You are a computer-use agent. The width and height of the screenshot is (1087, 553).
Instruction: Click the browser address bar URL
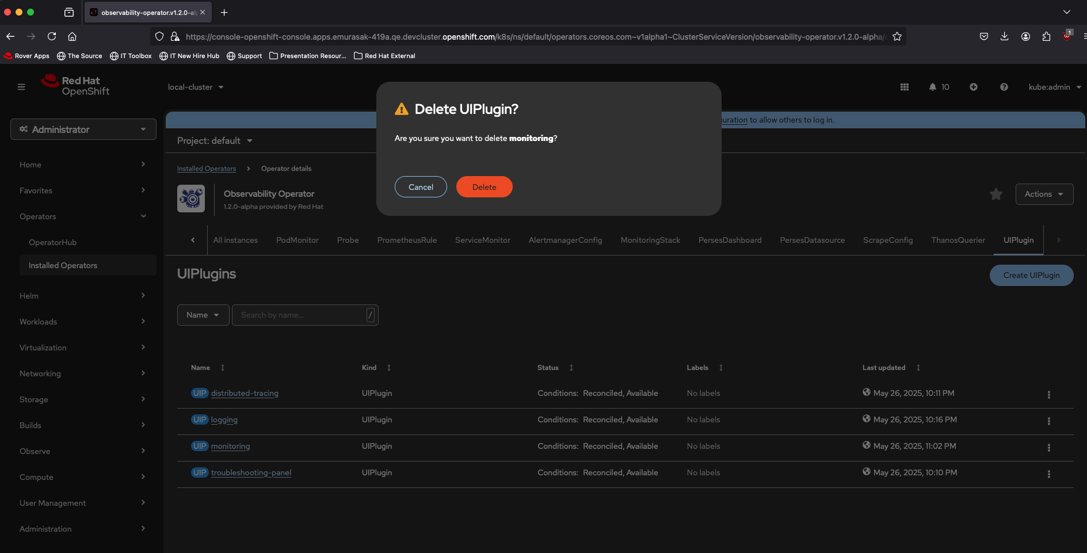pos(535,37)
